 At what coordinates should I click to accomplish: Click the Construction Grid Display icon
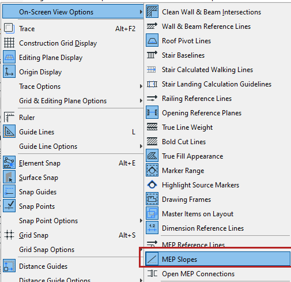(x=9, y=43)
